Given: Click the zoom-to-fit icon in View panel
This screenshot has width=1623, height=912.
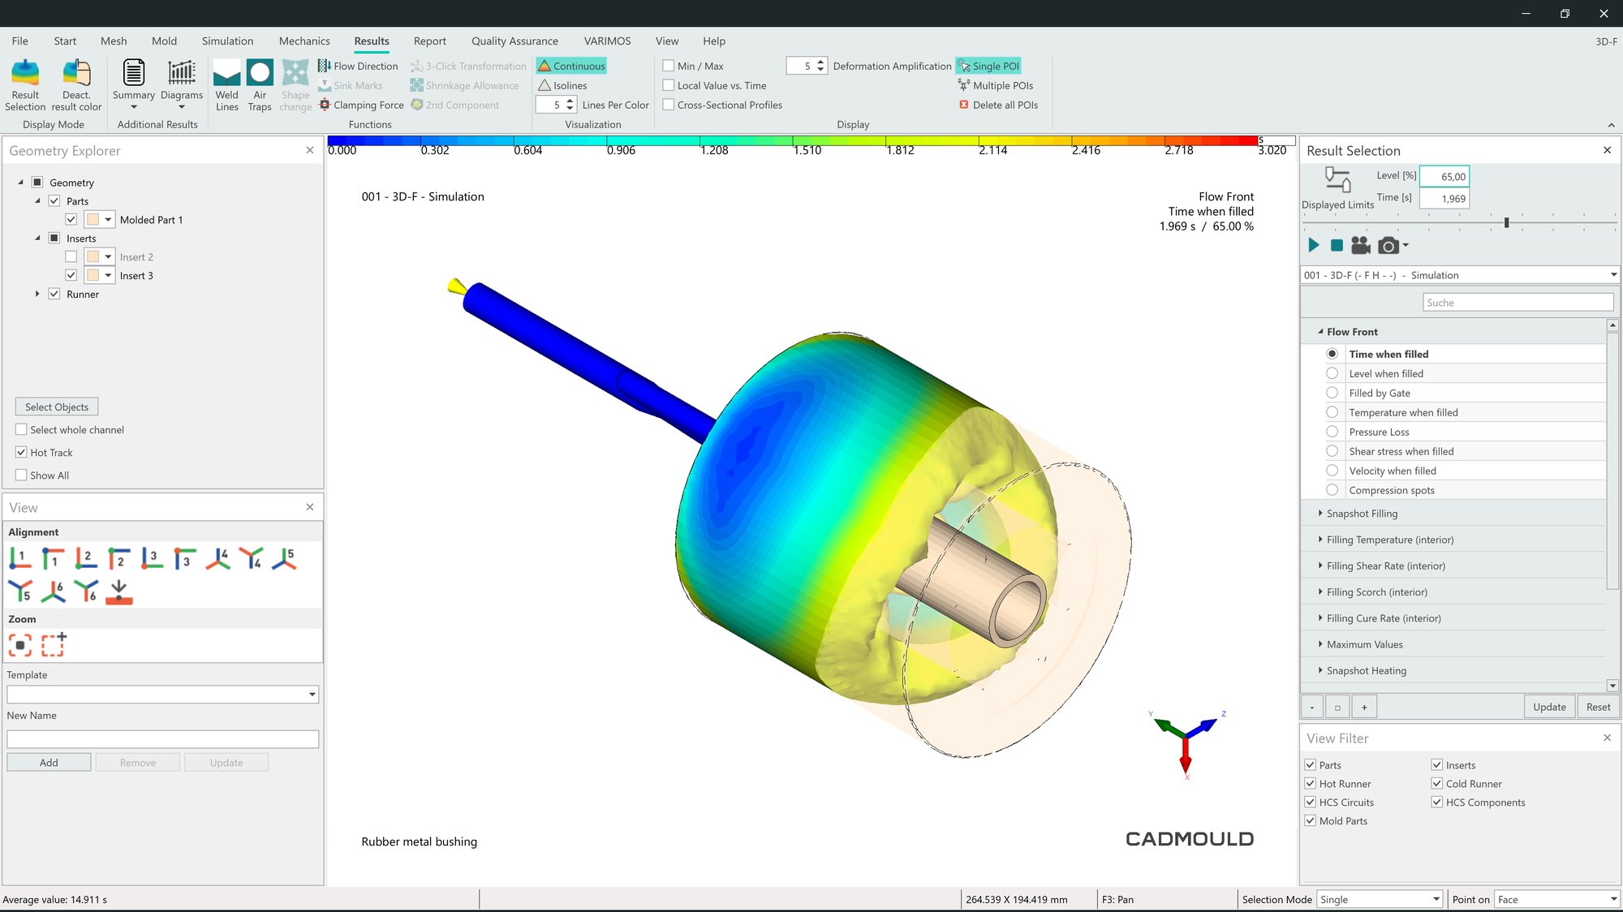Looking at the screenshot, I should pos(20,645).
